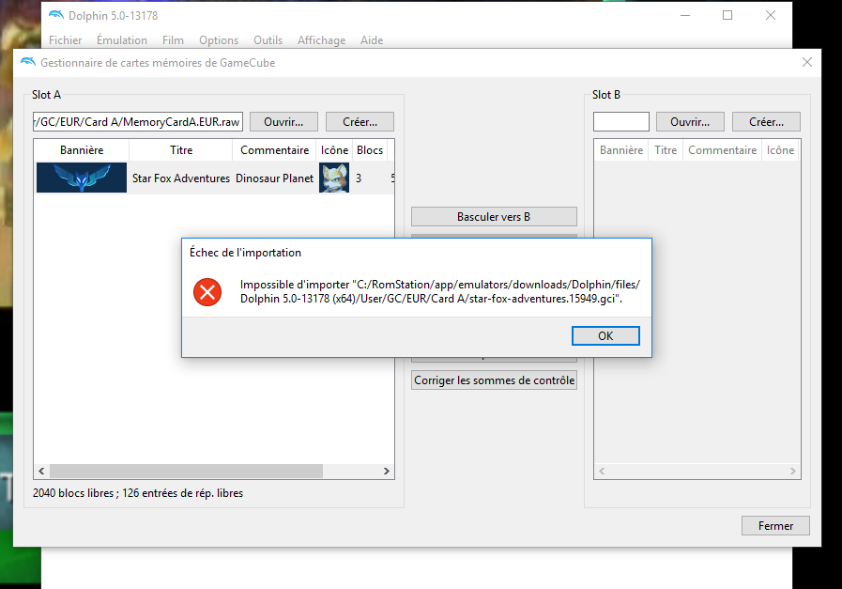Image resolution: width=842 pixels, height=589 pixels.
Task: Click Créer button for Slot A
Action: (360, 122)
